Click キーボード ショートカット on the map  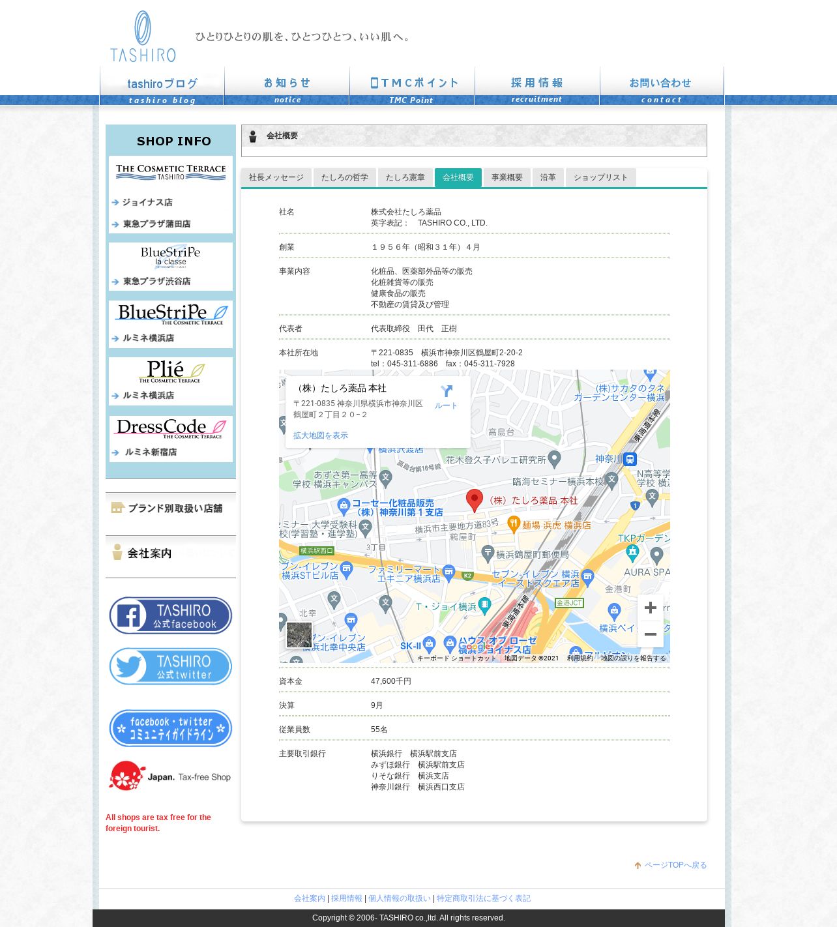(456, 658)
